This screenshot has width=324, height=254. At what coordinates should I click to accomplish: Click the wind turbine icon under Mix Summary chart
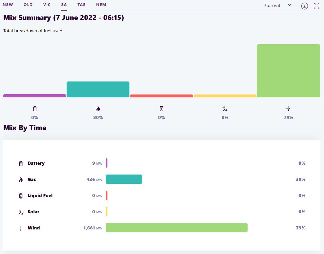click(288, 109)
